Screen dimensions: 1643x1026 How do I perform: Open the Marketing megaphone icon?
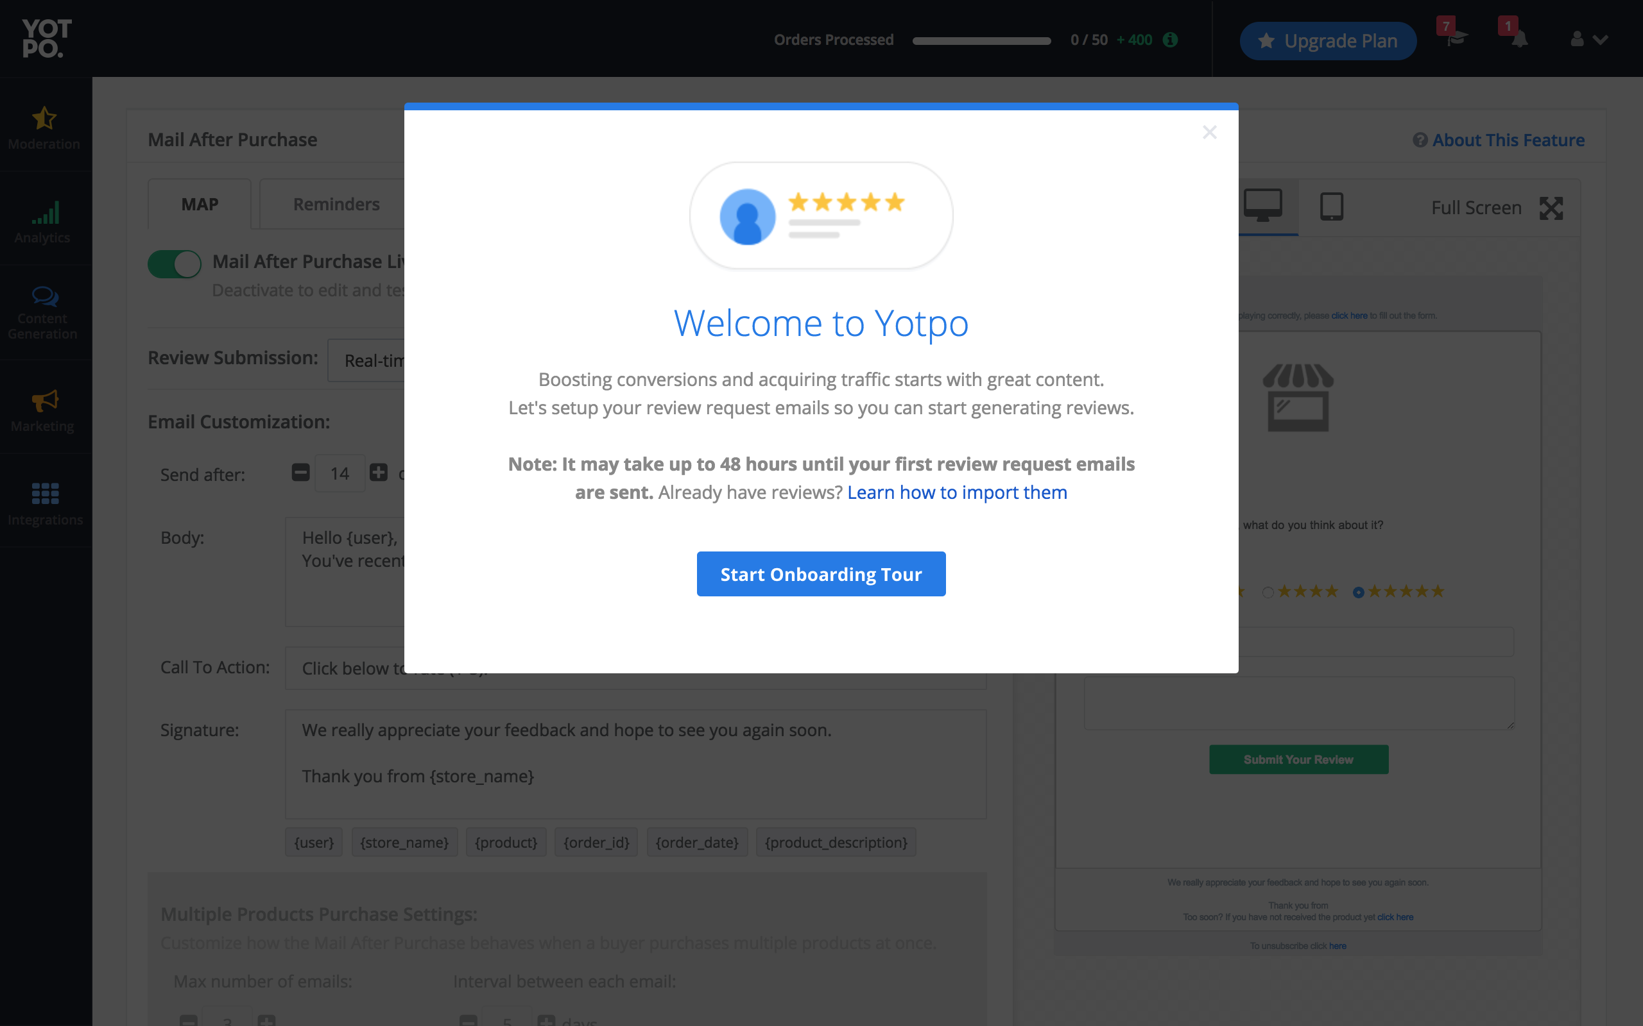[x=45, y=401]
